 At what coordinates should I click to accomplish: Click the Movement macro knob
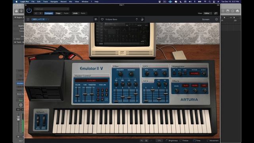(x=208, y=141)
